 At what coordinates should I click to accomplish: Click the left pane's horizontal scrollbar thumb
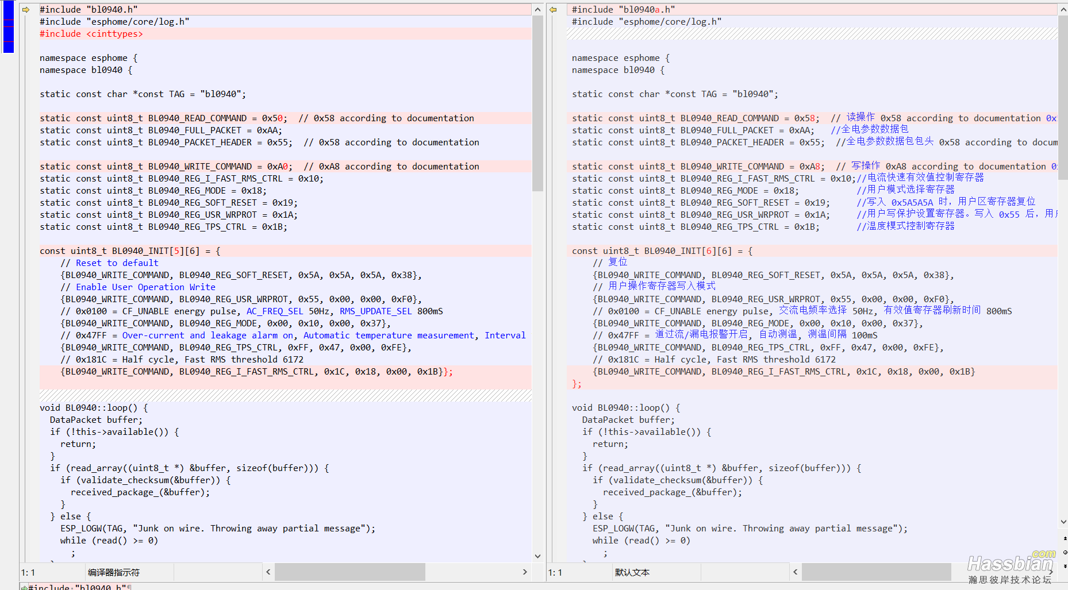point(349,572)
